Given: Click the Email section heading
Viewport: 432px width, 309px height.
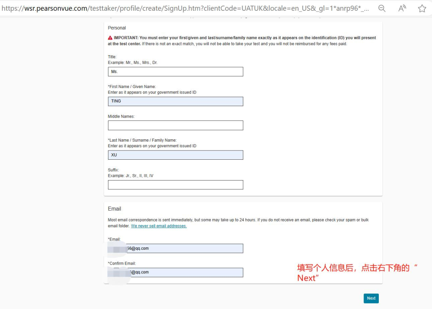Looking at the screenshot, I should [x=114, y=209].
